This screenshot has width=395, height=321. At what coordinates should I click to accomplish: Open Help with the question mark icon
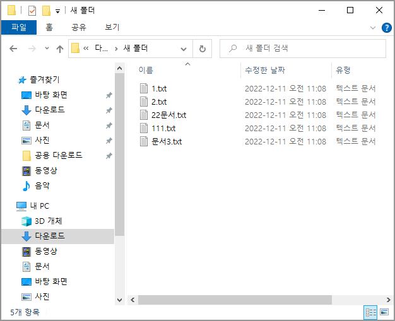click(x=386, y=28)
